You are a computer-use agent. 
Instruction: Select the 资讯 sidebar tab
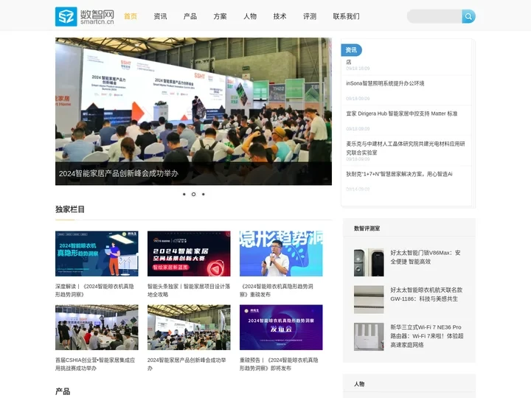(x=351, y=50)
